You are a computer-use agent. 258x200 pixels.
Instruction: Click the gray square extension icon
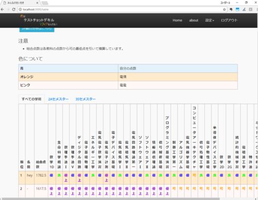click(251, 9)
